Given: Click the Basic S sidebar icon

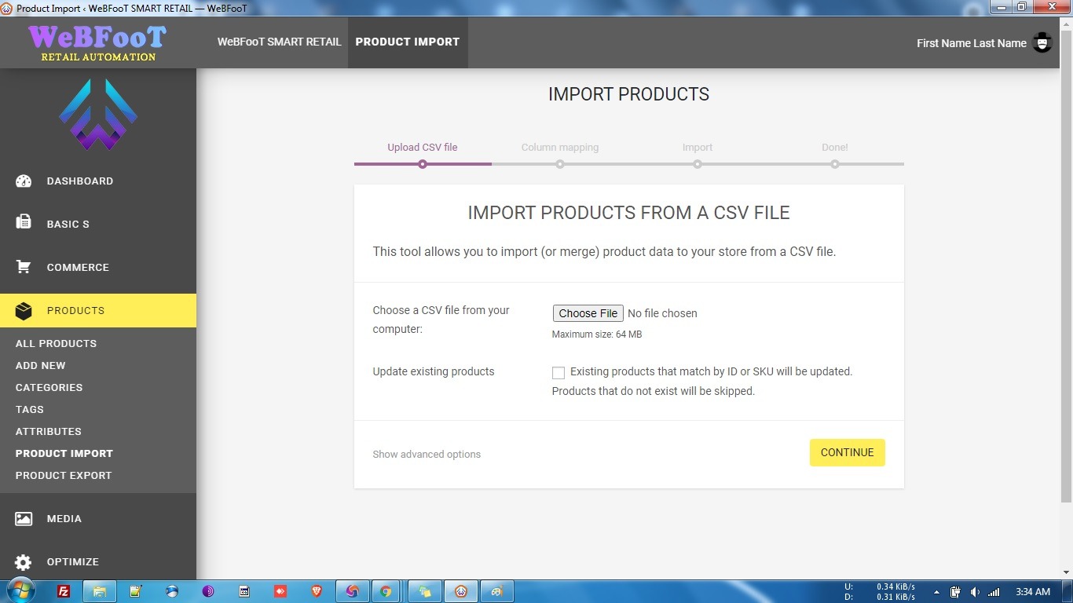Looking at the screenshot, I should 24,223.
